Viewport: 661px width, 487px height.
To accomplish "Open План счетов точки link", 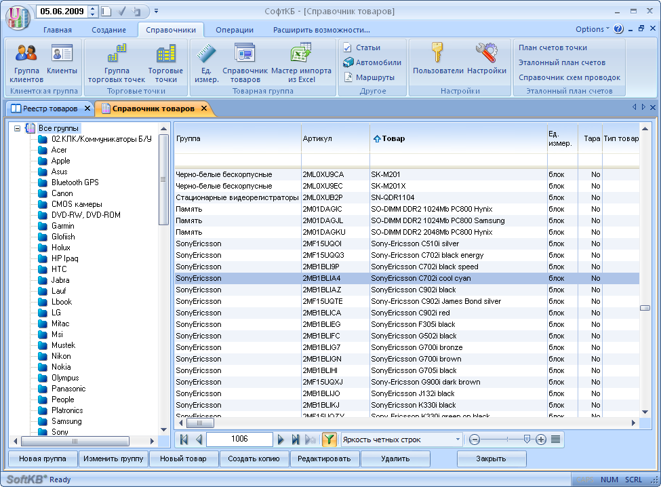I will pyautogui.click(x=553, y=47).
